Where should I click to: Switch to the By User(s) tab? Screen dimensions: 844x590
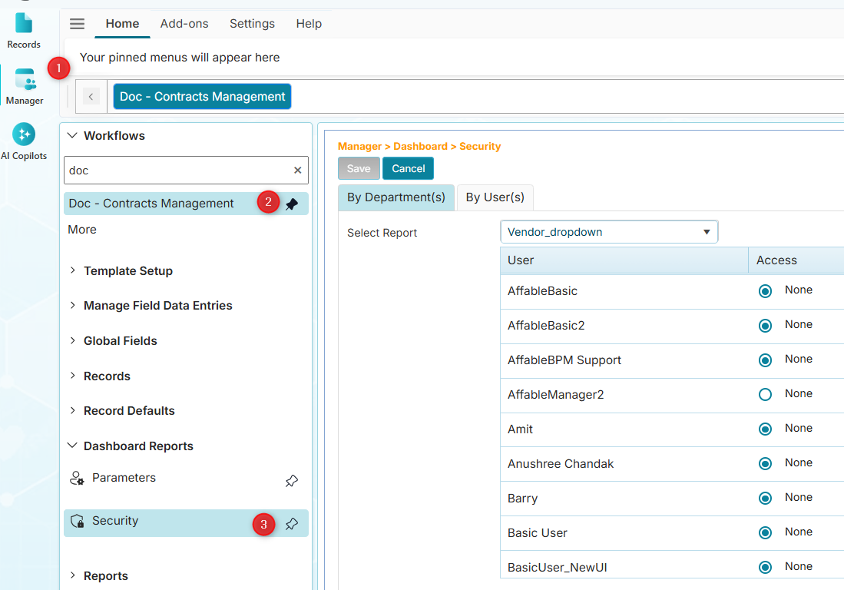point(495,197)
